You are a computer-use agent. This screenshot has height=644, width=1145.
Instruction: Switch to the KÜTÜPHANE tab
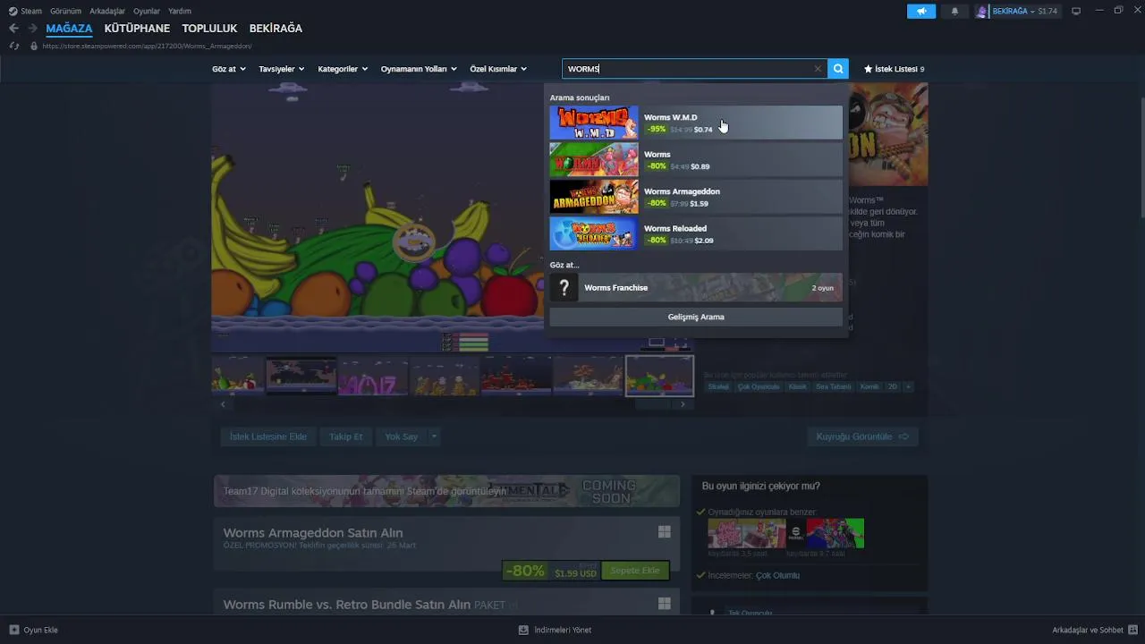137,29
